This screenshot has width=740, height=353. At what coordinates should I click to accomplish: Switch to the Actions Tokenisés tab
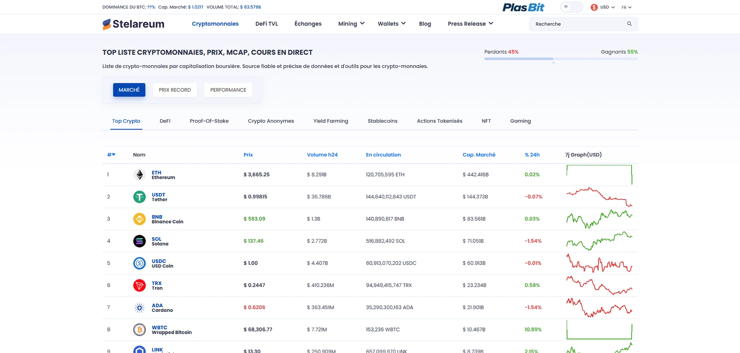point(439,121)
